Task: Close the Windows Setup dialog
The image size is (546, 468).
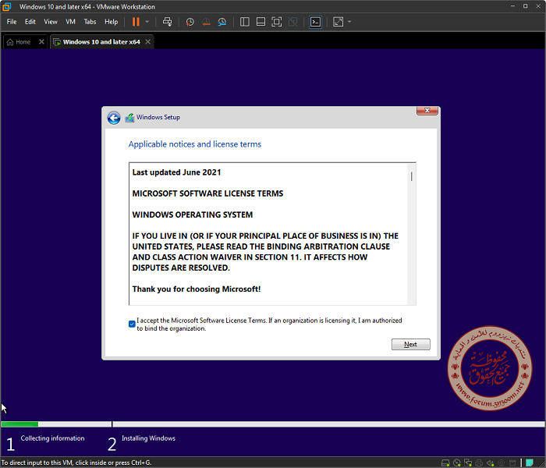Action: coord(427,111)
